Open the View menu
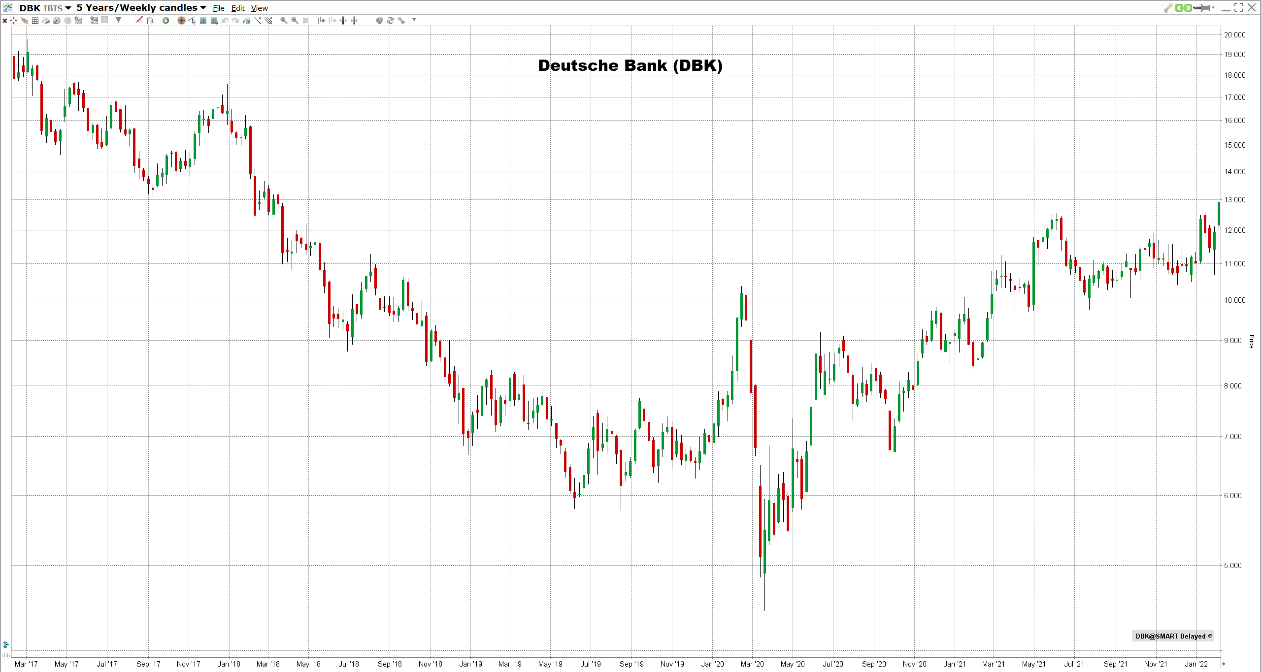The width and height of the screenshot is (1261, 672). (x=260, y=8)
